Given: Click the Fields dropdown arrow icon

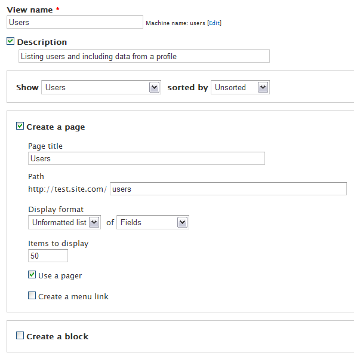Looking at the screenshot, I should 183,222.
